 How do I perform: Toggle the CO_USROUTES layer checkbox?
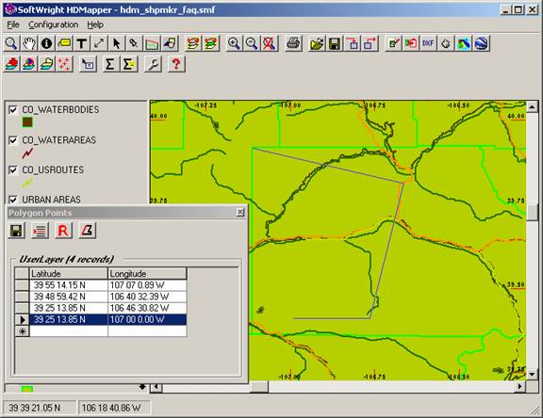13,170
